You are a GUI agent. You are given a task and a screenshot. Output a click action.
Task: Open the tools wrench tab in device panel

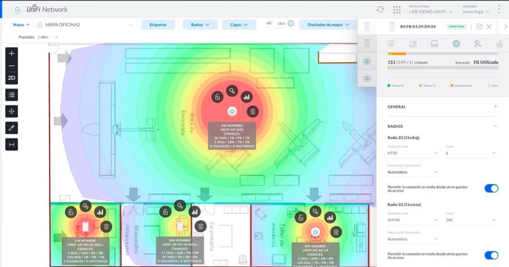477,44
